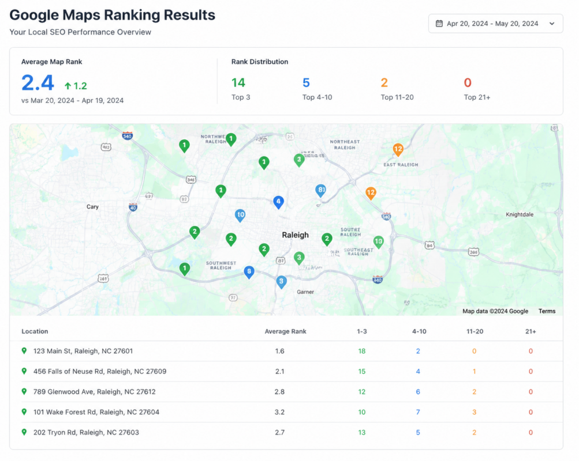Click the calendar icon in date picker
579x461 pixels.
(439, 24)
